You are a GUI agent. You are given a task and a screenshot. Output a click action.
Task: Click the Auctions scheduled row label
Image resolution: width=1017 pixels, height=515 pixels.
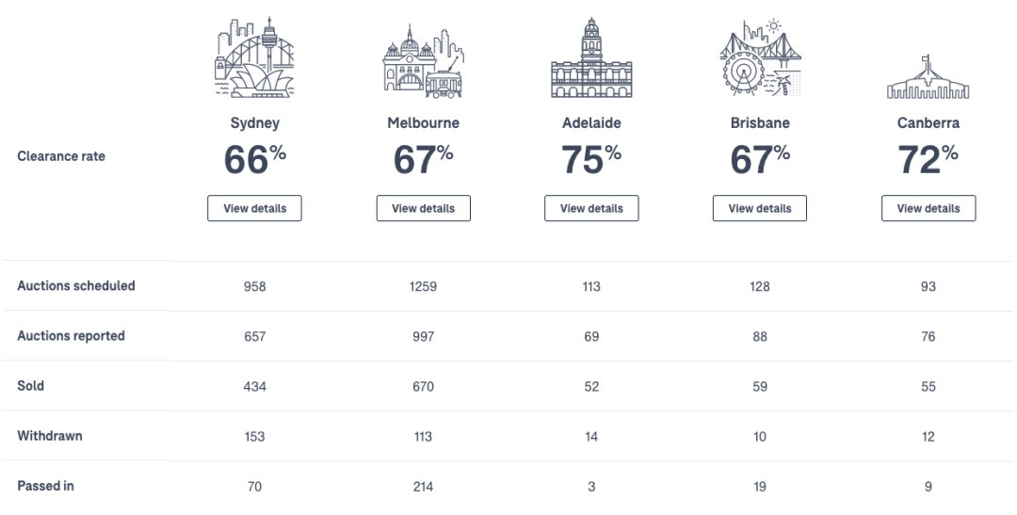[76, 286]
